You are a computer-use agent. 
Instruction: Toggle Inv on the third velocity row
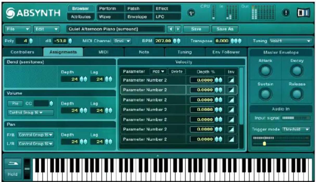231,100
